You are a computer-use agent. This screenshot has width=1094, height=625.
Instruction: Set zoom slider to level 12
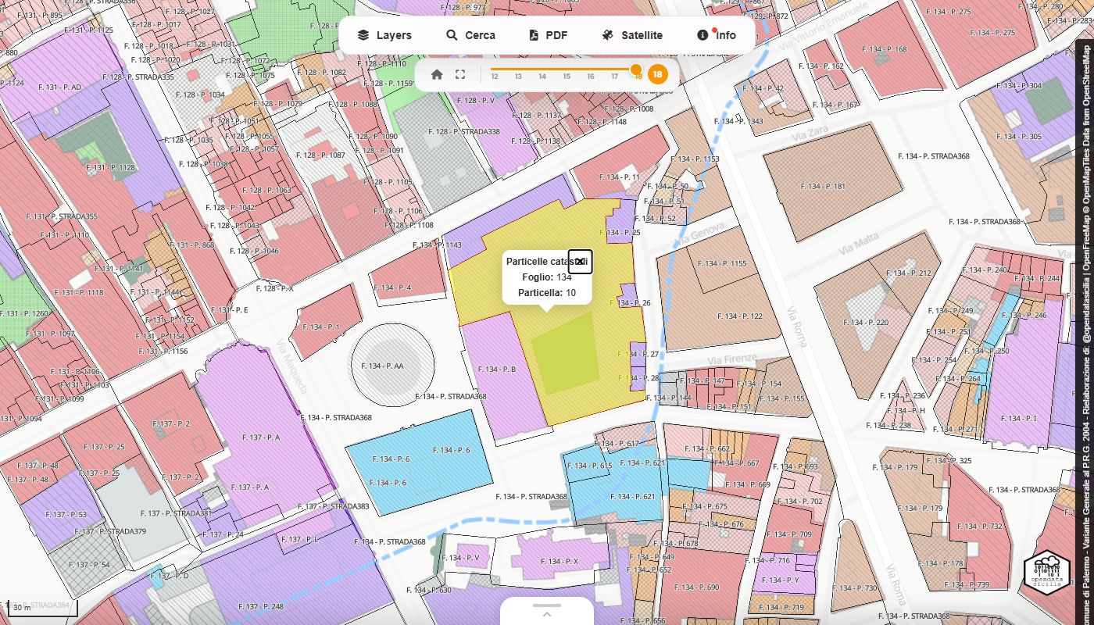[x=494, y=77]
